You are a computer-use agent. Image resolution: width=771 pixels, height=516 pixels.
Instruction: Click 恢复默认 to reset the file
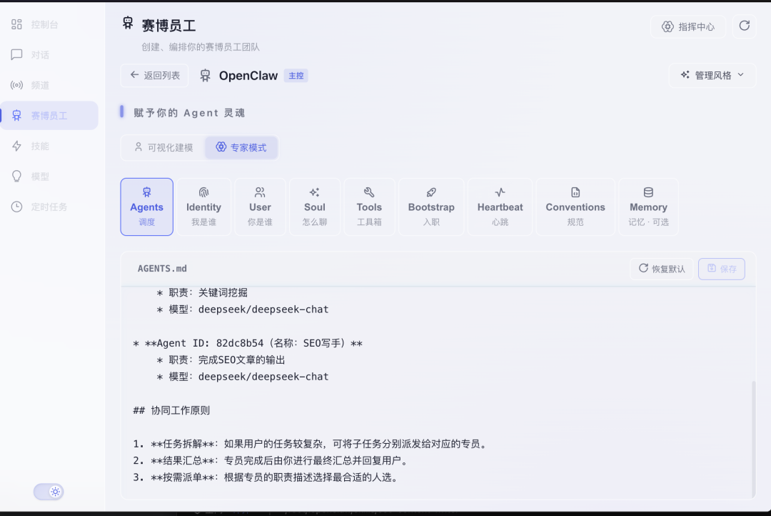click(662, 269)
